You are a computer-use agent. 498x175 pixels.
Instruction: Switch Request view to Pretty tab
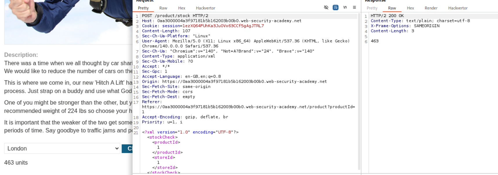point(143,8)
